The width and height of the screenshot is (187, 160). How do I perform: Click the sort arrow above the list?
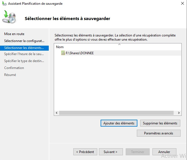(x=119, y=45)
